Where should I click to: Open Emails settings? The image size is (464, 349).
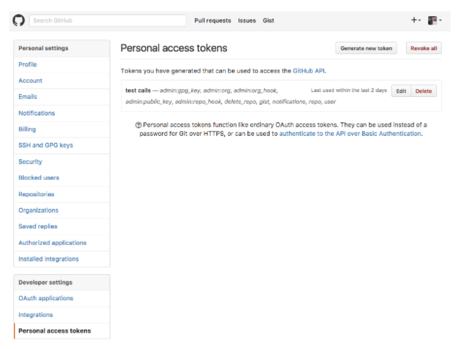(x=62, y=96)
